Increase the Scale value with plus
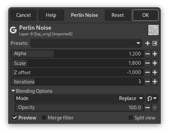 [155, 63]
